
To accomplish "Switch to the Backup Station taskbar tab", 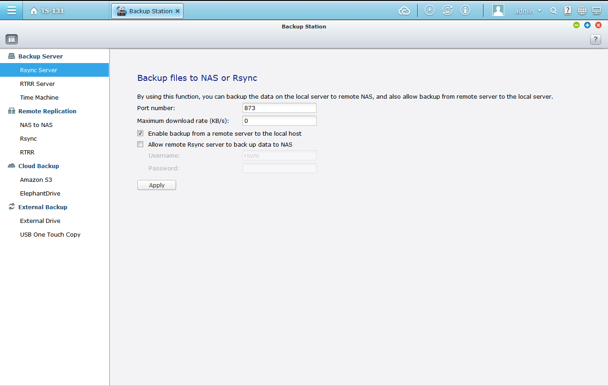I will [147, 11].
